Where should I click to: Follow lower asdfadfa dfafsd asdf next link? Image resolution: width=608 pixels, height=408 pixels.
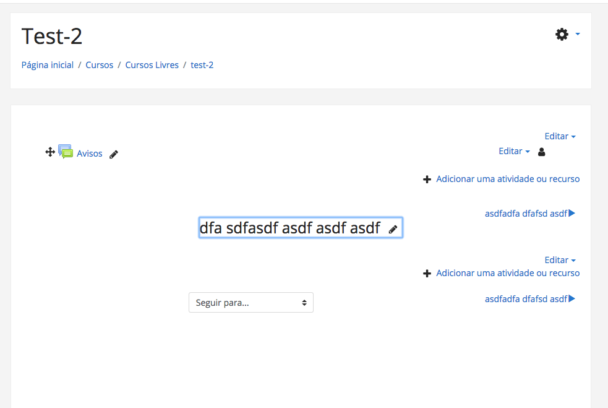(529, 299)
